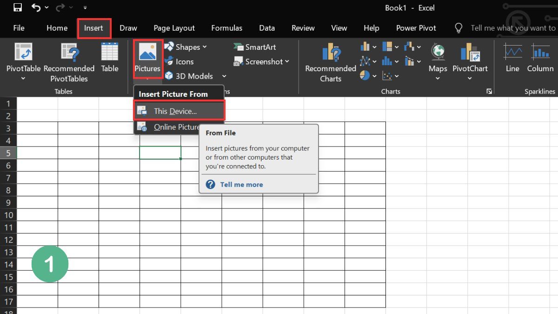Viewport: 558px width, 314px height.
Task: Open the 3D Models insert option
Action: coord(190,76)
